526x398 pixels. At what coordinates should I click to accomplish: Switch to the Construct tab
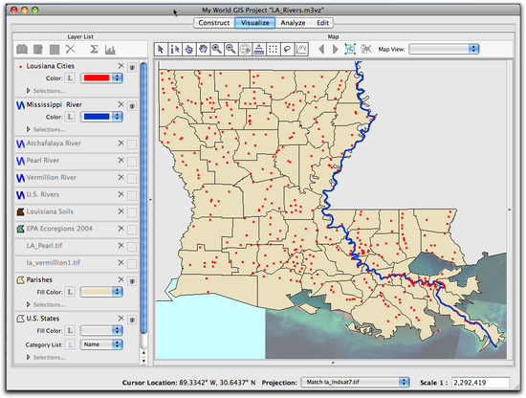(x=214, y=23)
